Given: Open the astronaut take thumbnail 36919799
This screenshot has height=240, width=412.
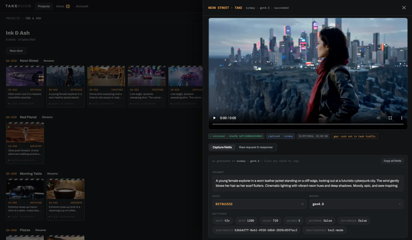Looking at the screenshot, I should coord(25,133).
